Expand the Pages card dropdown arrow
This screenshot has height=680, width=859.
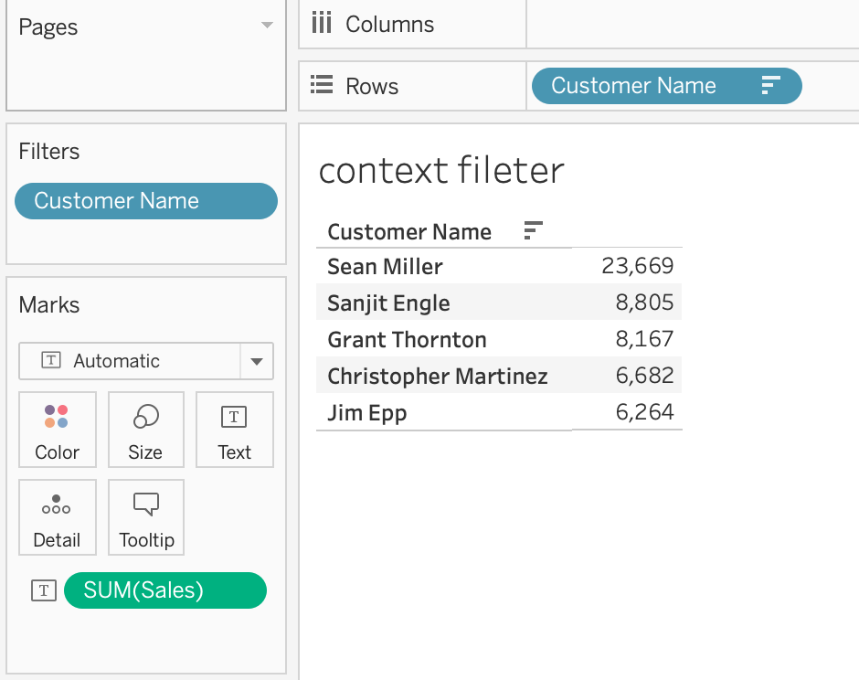[x=267, y=26]
